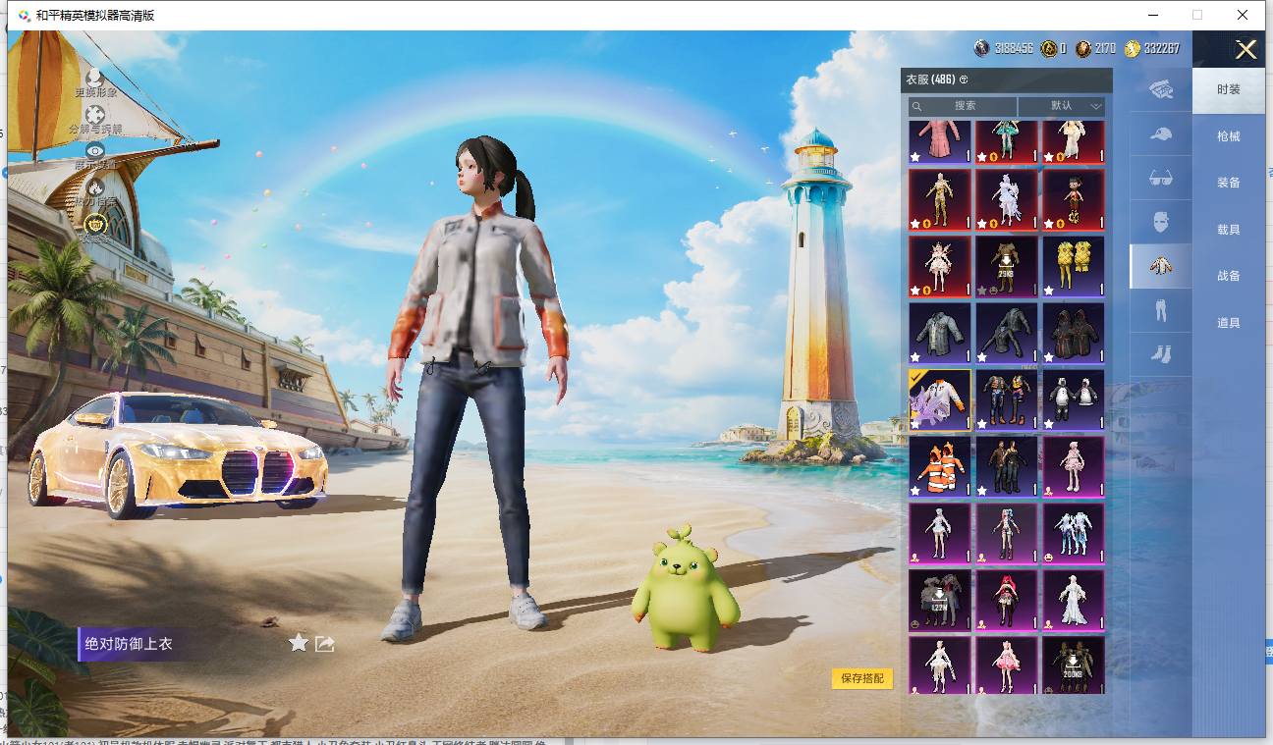Click the 保存搭配 button
This screenshot has height=745, width=1273.
pyautogui.click(x=862, y=678)
